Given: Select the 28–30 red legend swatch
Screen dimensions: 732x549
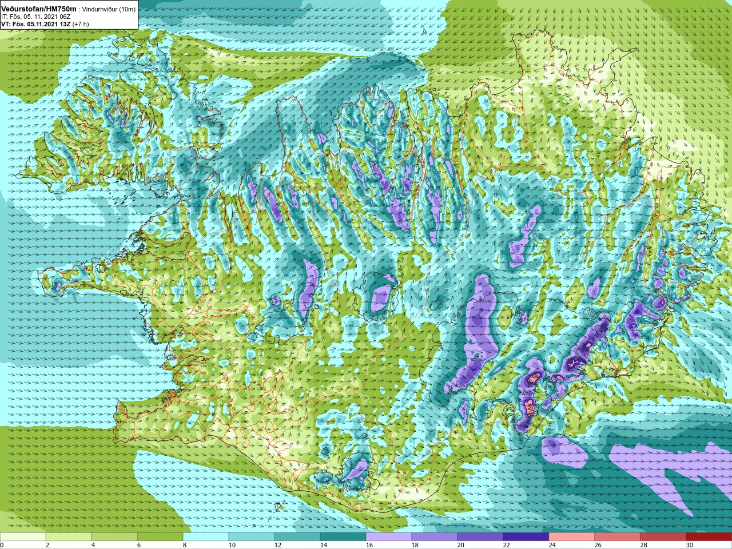Looking at the screenshot, I should 663,537.
